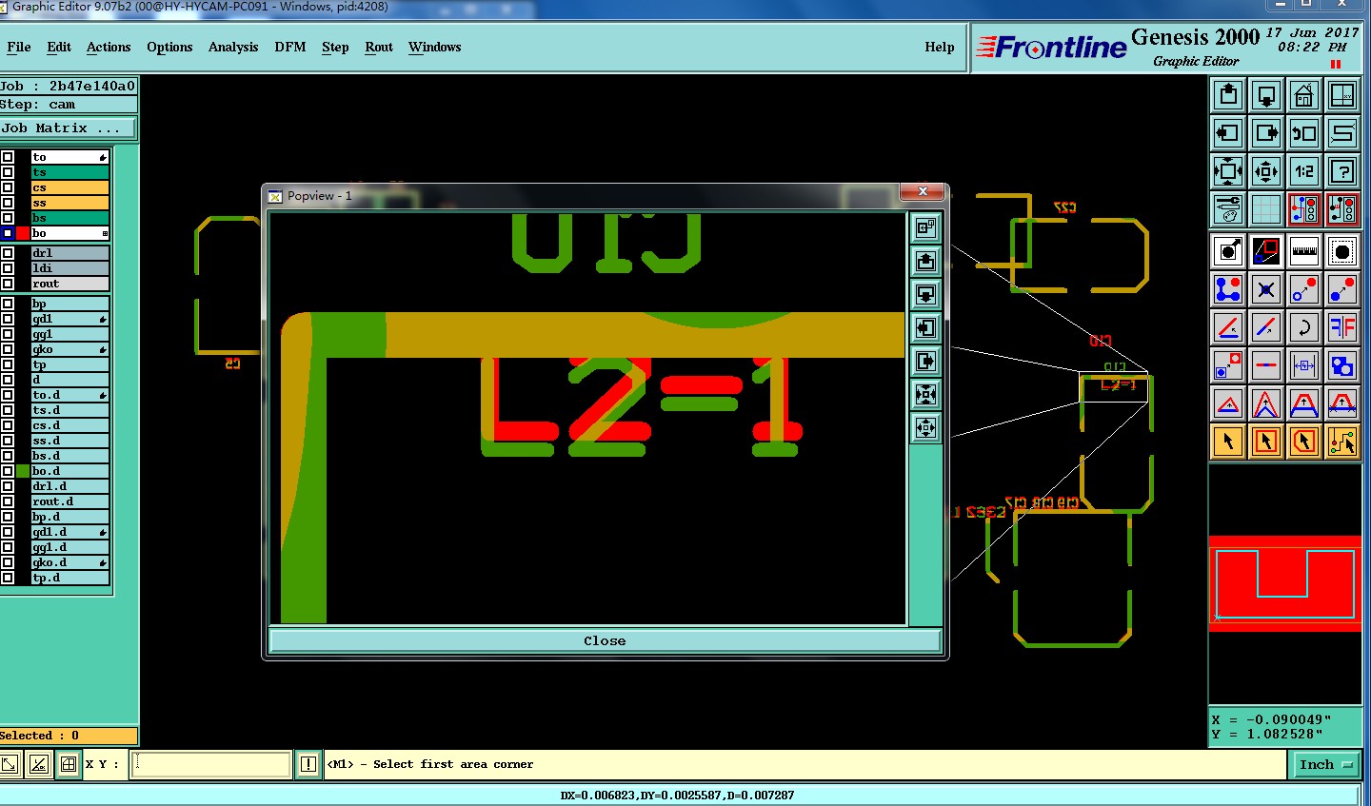The image size is (1371, 806).
Task: Click the Close button in Popview
Action: click(x=605, y=640)
